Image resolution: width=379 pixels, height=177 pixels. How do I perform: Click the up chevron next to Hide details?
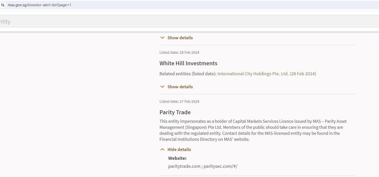click(x=162, y=149)
